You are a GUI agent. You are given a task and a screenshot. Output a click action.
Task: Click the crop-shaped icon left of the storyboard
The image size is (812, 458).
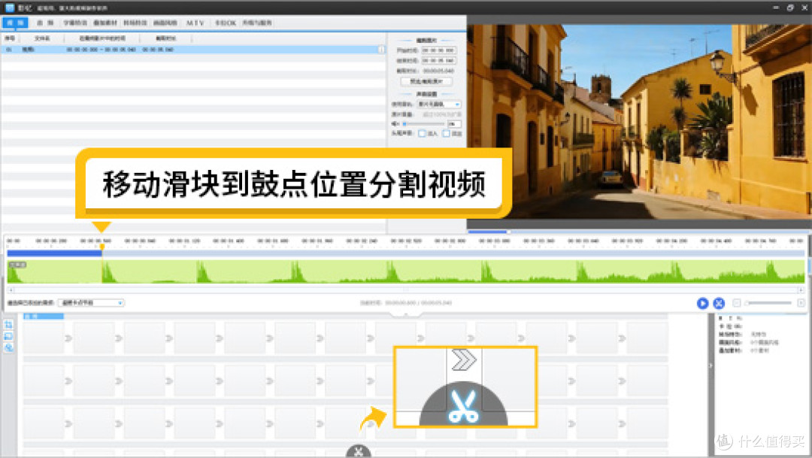point(8,325)
